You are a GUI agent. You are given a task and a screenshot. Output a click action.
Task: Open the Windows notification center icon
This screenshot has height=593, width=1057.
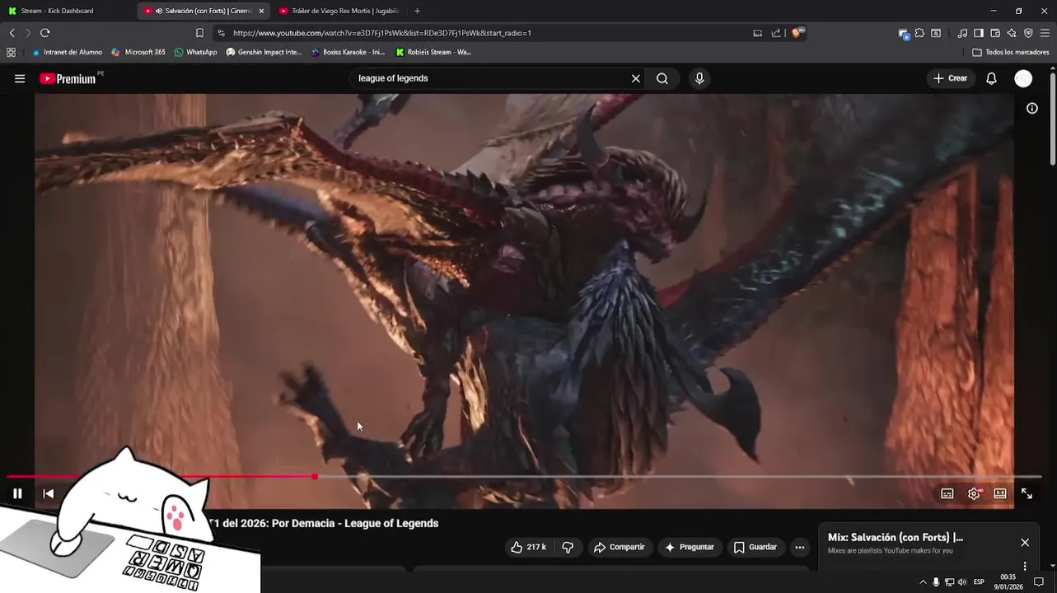click(x=1039, y=582)
